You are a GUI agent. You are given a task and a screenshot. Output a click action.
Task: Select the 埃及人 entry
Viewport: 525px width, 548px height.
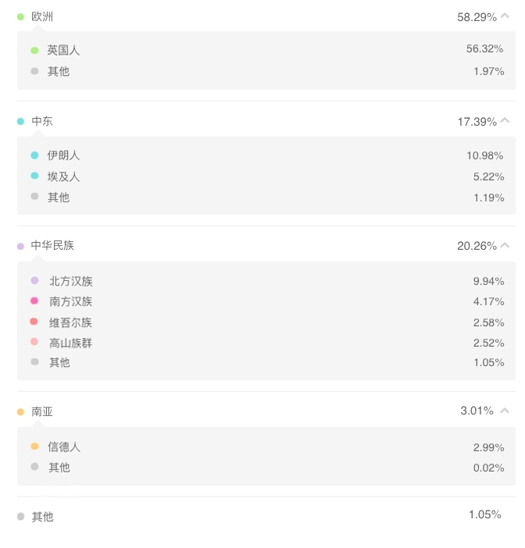(266, 176)
